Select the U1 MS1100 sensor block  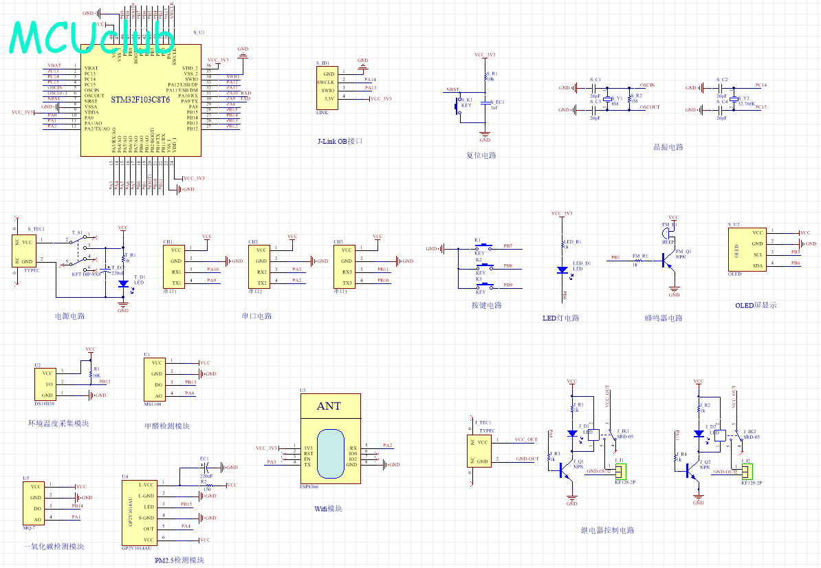pos(155,380)
